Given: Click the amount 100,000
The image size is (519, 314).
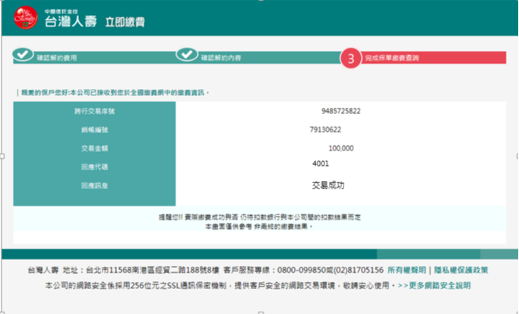Looking at the screenshot, I should click(341, 148).
